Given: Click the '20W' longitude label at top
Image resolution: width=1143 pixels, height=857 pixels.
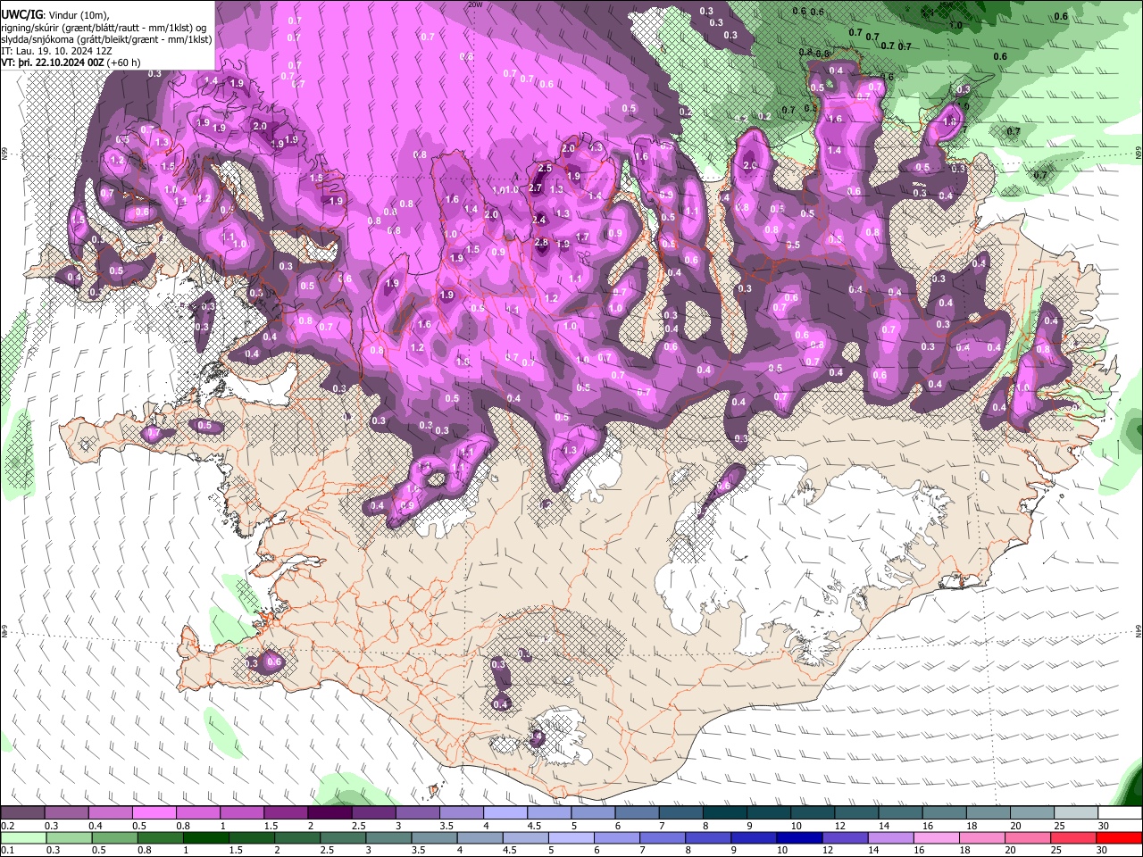Looking at the screenshot, I should pyautogui.click(x=475, y=4).
